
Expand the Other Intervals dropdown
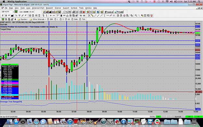pyautogui.click(x=38, y=19)
